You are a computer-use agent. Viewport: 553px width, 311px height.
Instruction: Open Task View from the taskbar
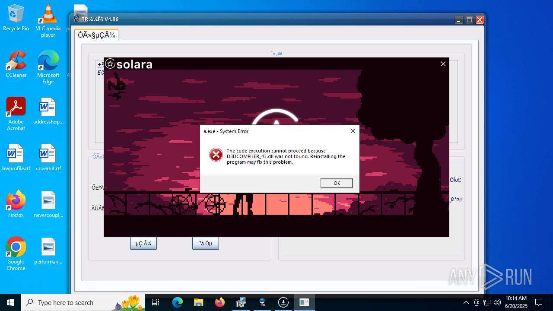[156, 302]
